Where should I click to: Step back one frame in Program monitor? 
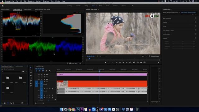click(x=120, y=63)
